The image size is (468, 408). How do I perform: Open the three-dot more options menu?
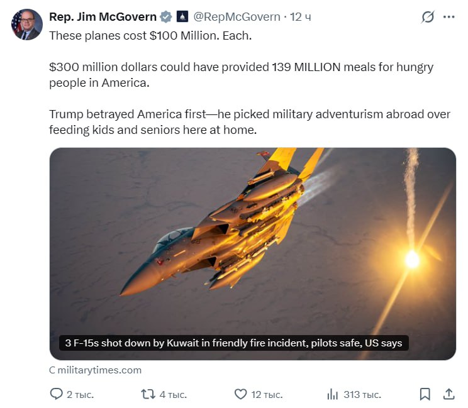[448, 17]
